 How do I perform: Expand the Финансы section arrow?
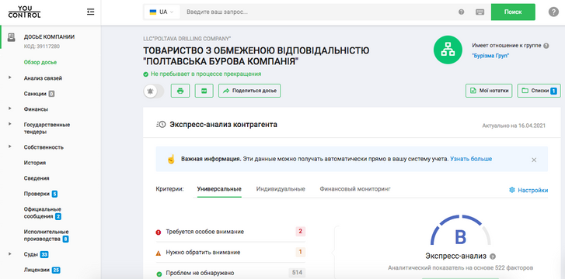point(10,108)
